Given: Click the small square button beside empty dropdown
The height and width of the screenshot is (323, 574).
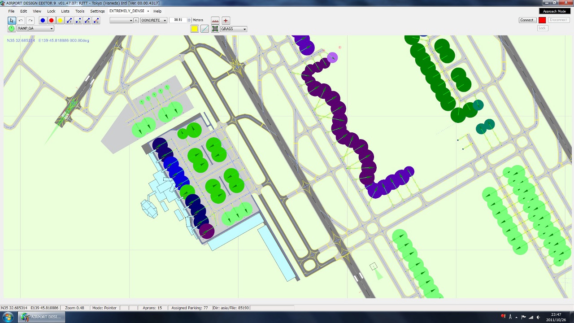Looking at the screenshot, I should point(136,20).
